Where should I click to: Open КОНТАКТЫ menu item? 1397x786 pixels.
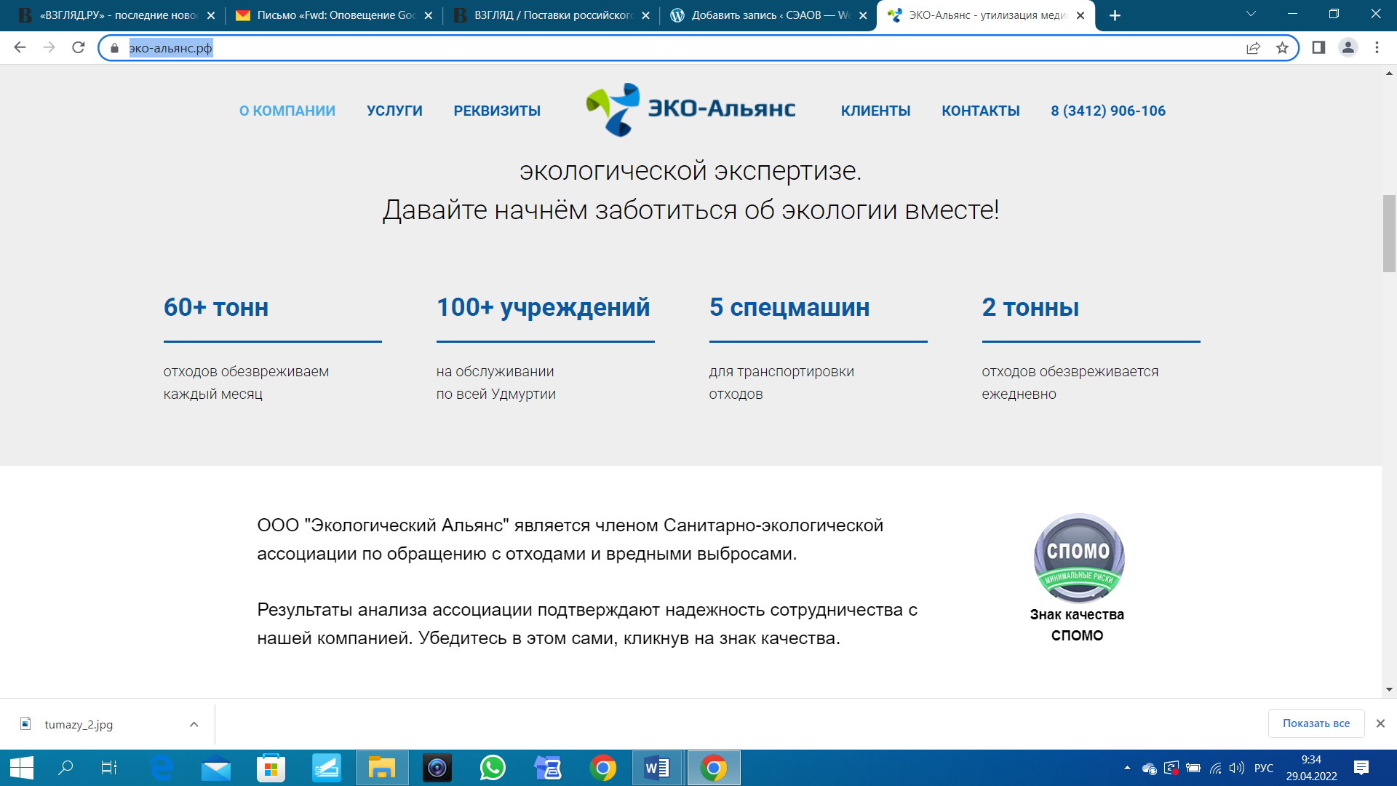pos(981,111)
